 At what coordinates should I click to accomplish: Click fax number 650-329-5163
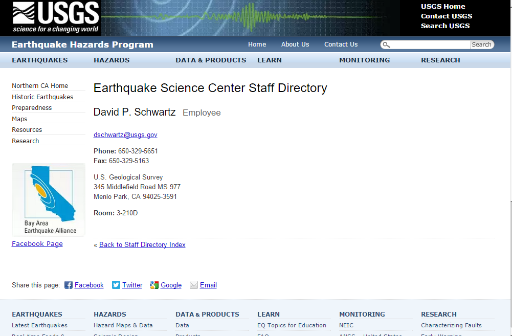click(129, 161)
